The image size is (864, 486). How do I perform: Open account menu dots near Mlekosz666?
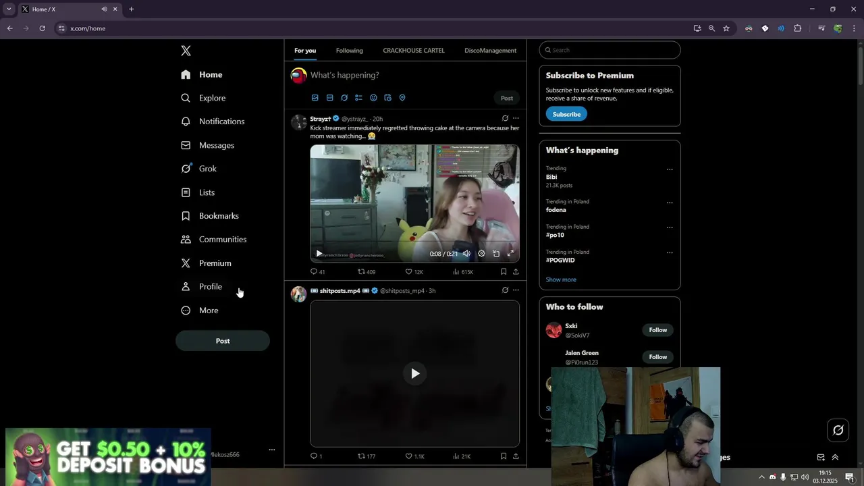271,450
